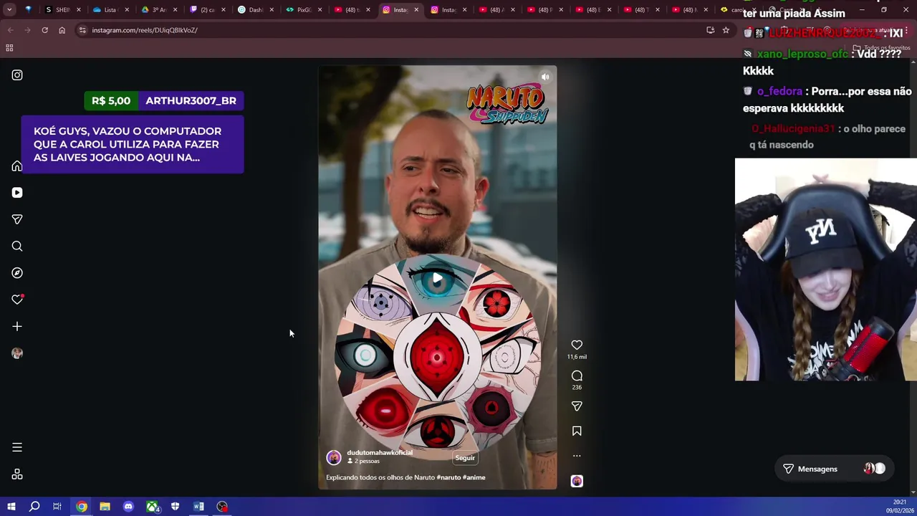Screen dimensions: 917x516
Task: Open the Instagram logo home link
Action: point(17,75)
